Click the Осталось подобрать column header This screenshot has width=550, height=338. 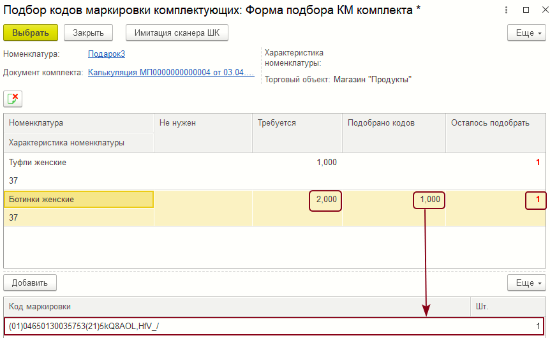pyautogui.click(x=495, y=123)
